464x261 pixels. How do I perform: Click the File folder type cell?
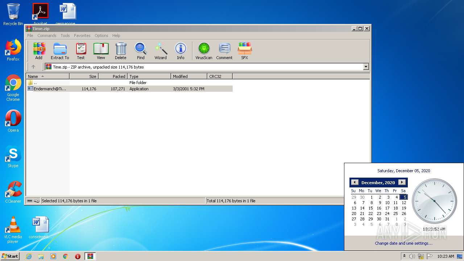tap(138, 83)
